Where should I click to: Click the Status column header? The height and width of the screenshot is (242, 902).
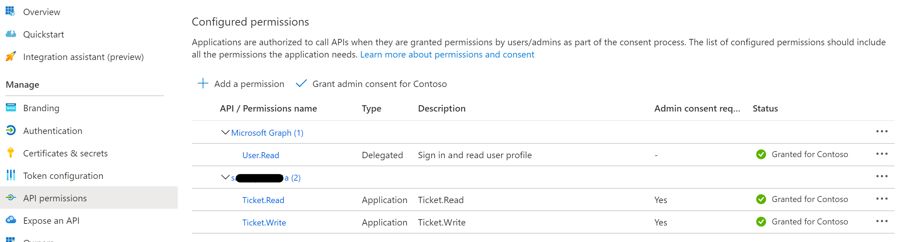coord(765,109)
